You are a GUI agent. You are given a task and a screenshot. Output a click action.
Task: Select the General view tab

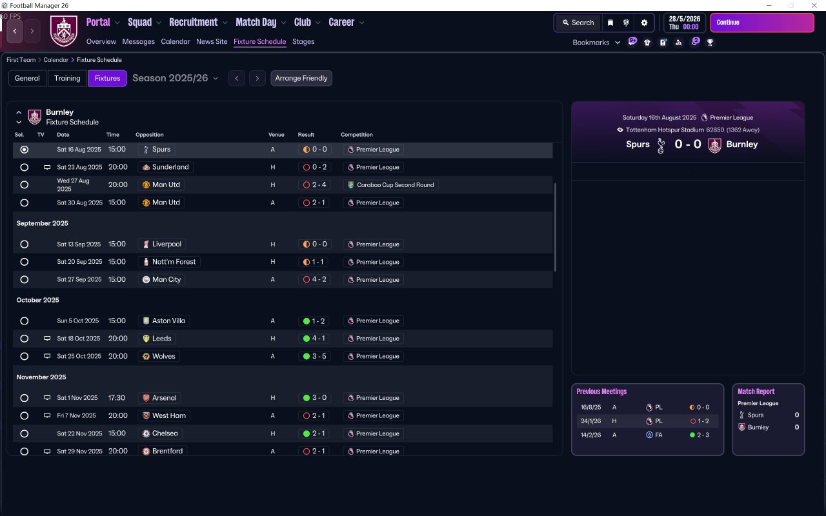pyautogui.click(x=27, y=78)
